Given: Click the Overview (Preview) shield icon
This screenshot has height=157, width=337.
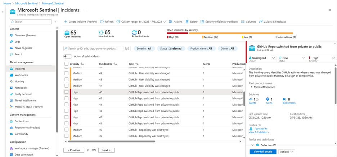Looking at the screenshot, I should coord(12,35).
